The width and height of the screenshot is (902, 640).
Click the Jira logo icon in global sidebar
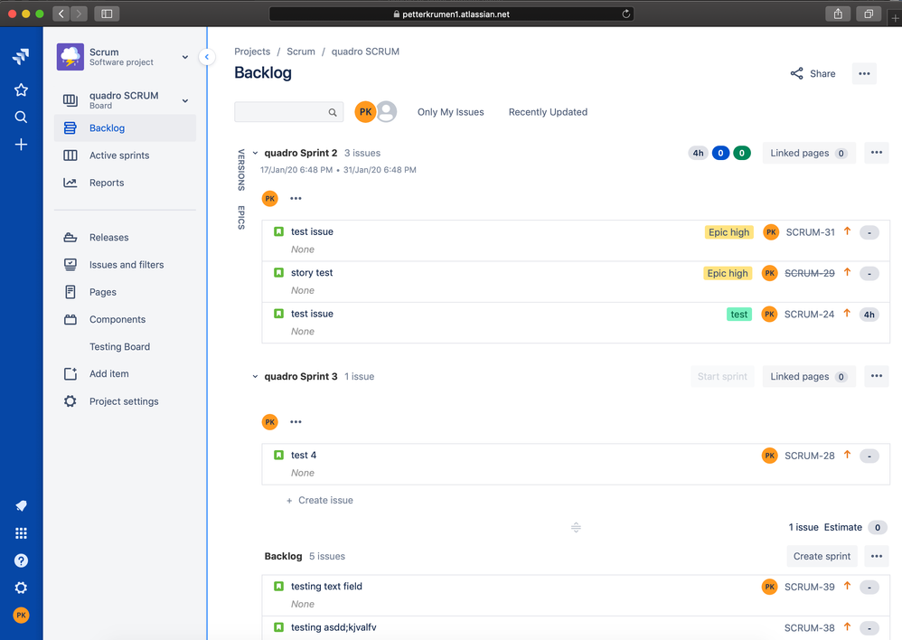[x=21, y=56]
